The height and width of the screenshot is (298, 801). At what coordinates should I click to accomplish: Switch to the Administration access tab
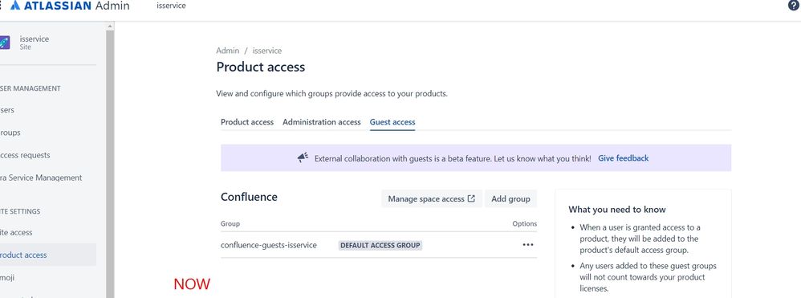click(322, 122)
